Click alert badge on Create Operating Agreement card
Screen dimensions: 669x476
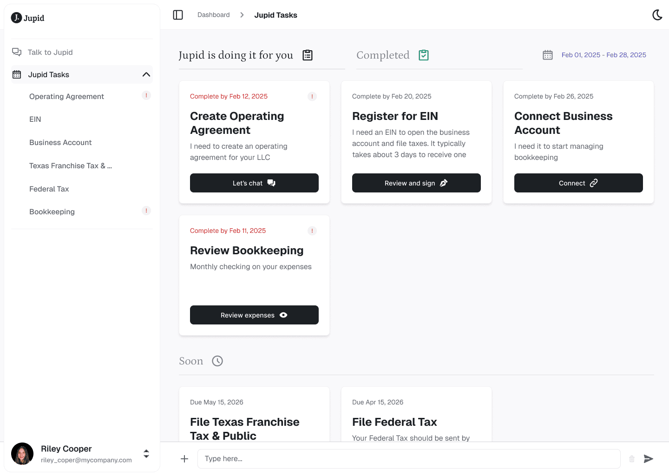pyautogui.click(x=312, y=96)
